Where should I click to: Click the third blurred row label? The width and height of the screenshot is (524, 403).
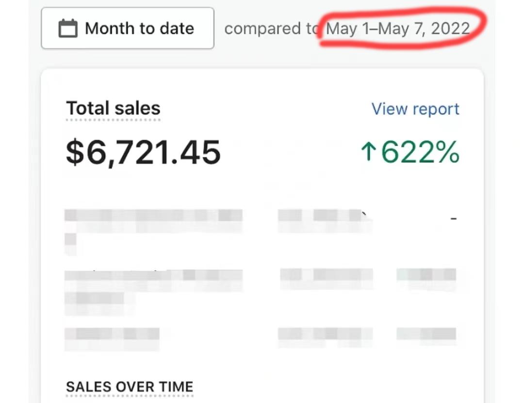click(112, 334)
